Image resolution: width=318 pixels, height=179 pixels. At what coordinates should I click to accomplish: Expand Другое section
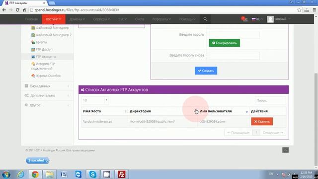click(47, 105)
